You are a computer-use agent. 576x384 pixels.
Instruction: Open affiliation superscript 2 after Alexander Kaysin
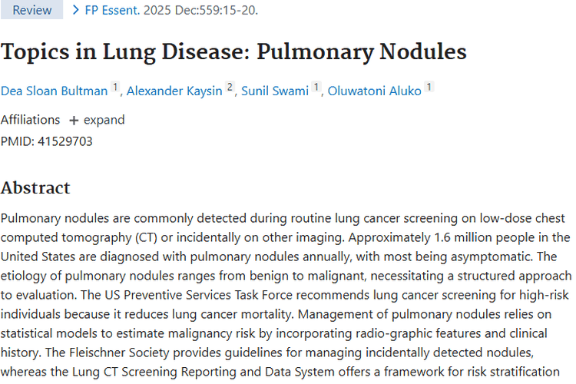(229, 88)
